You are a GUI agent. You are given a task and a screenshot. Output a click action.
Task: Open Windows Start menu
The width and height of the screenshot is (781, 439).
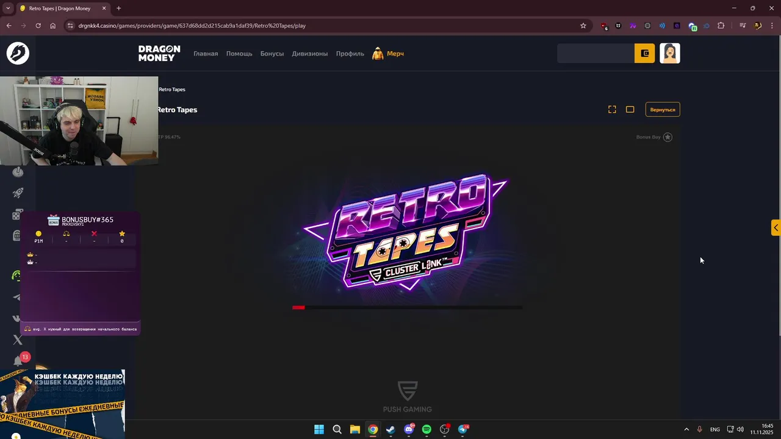tap(319, 429)
